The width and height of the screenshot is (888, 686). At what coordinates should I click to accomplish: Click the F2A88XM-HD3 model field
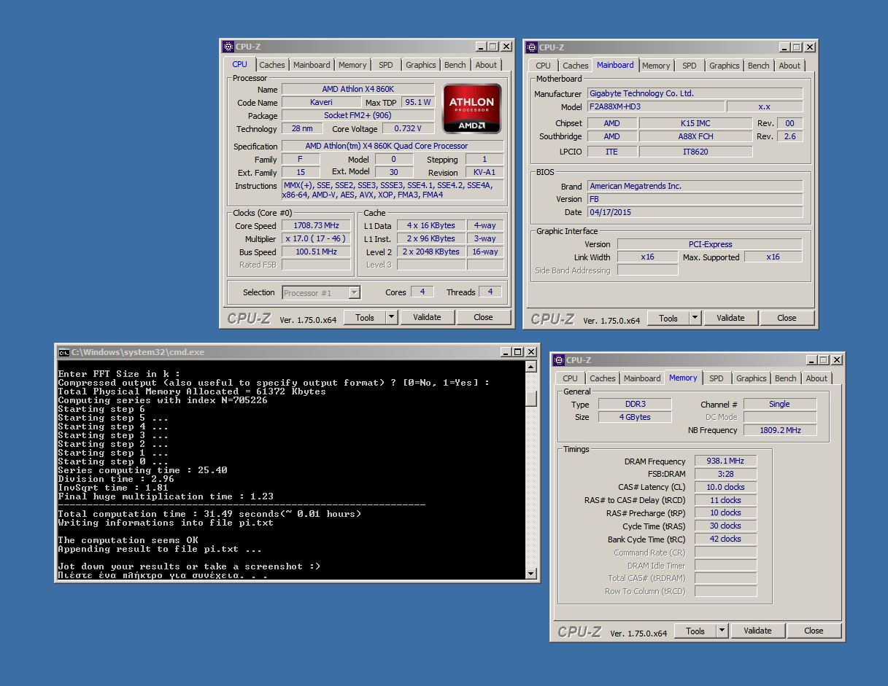(655, 106)
